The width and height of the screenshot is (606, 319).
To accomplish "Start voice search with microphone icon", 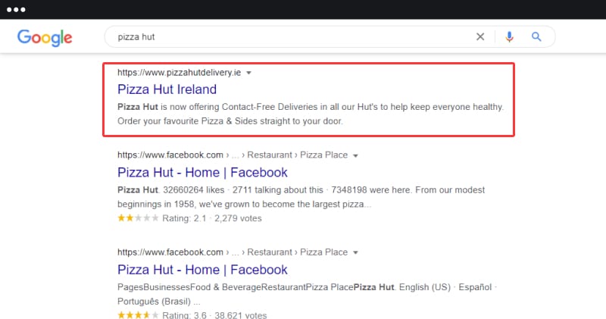I will [509, 36].
